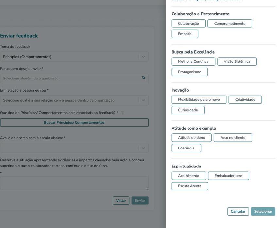Viewport: 280px width, 228px height.
Task: Click the info icon beside Princípios/Comportamentos question
Action: tap(122, 113)
